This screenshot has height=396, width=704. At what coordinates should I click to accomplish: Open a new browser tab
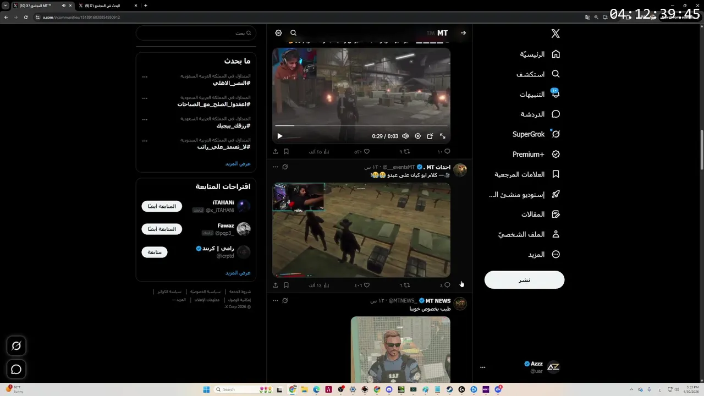[x=145, y=5]
